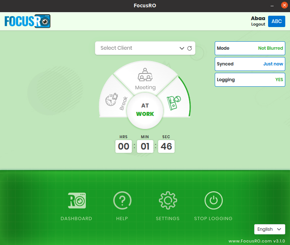
Task: Click the Abaa username text
Action: click(x=258, y=18)
